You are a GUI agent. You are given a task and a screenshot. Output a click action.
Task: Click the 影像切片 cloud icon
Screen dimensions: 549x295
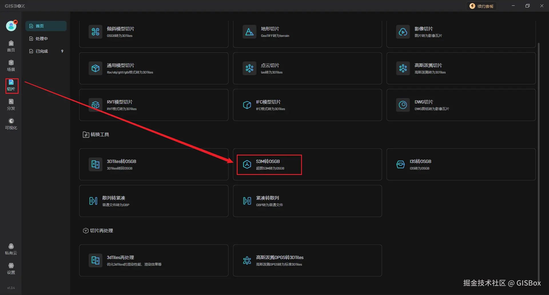(403, 32)
